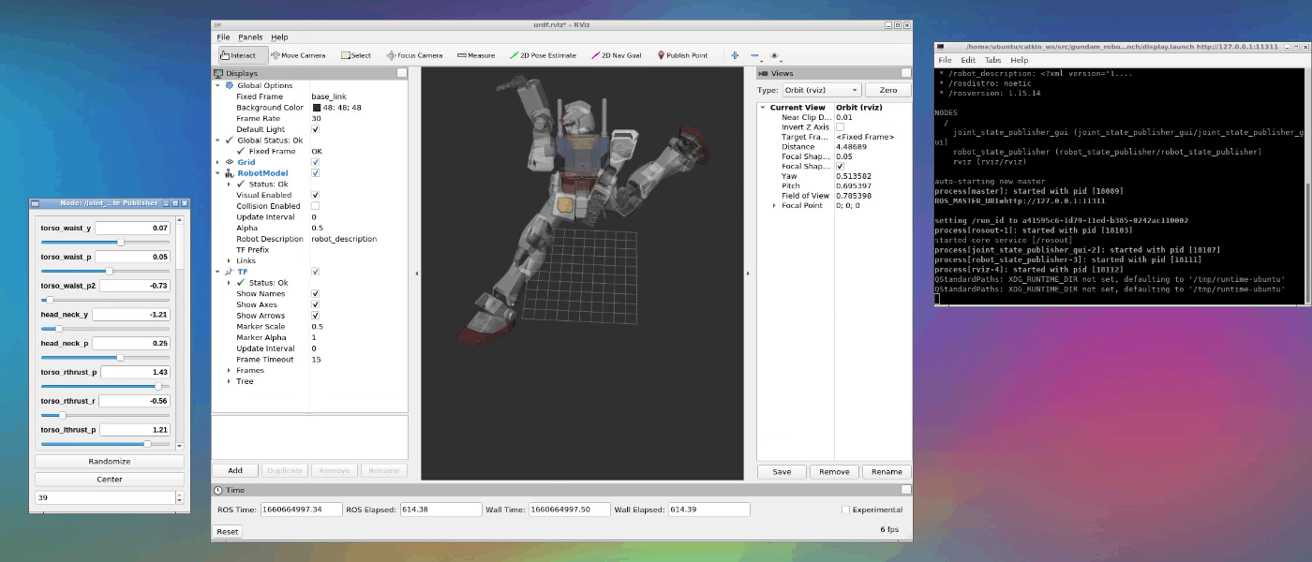This screenshot has width=1312, height=562.
Task: Undock the Views panel float button
Action: 905,73
